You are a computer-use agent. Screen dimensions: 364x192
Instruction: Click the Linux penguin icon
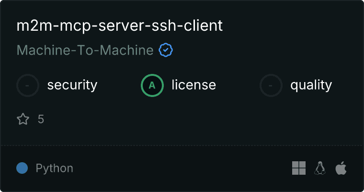(320, 168)
